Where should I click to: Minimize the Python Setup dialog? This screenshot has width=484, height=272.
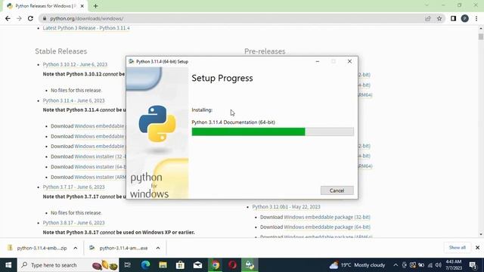(318, 61)
